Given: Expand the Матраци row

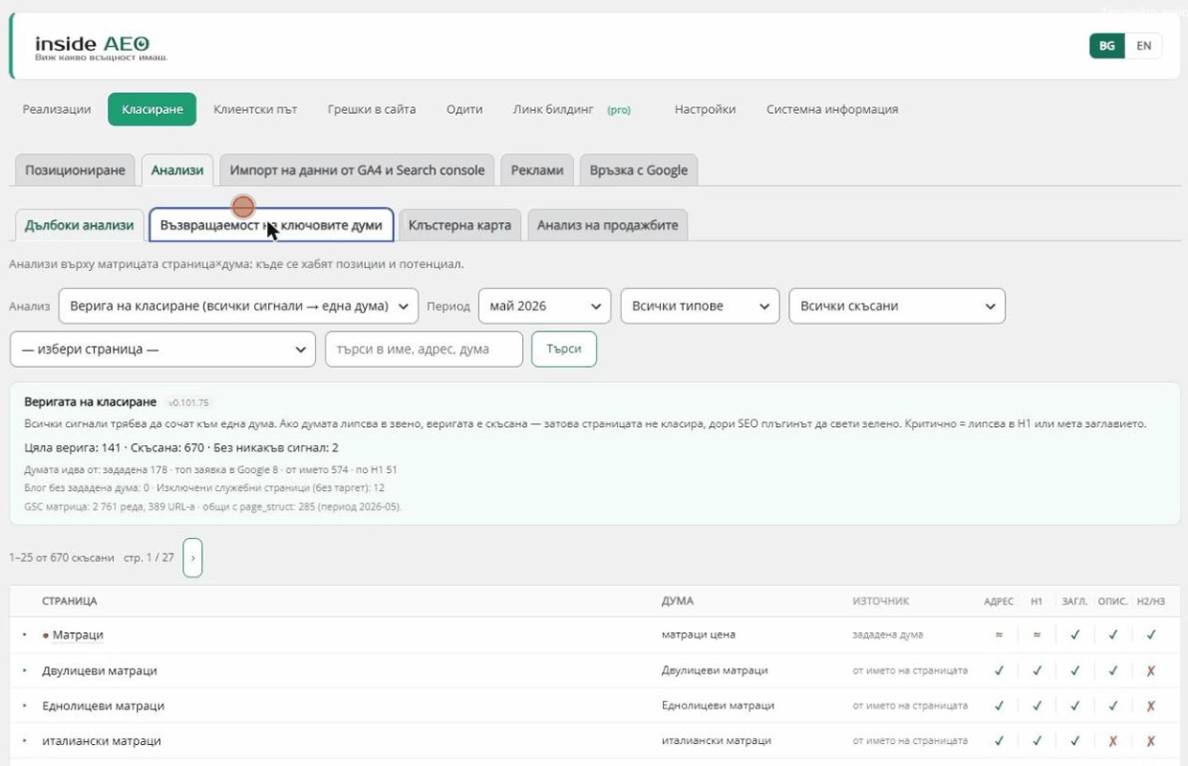Looking at the screenshot, I should [x=25, y=635].
